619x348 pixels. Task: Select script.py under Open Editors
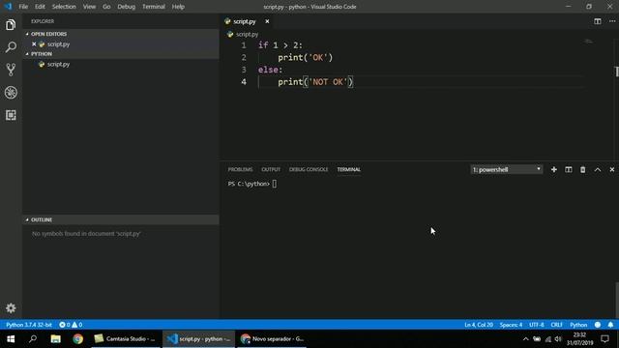58,44
